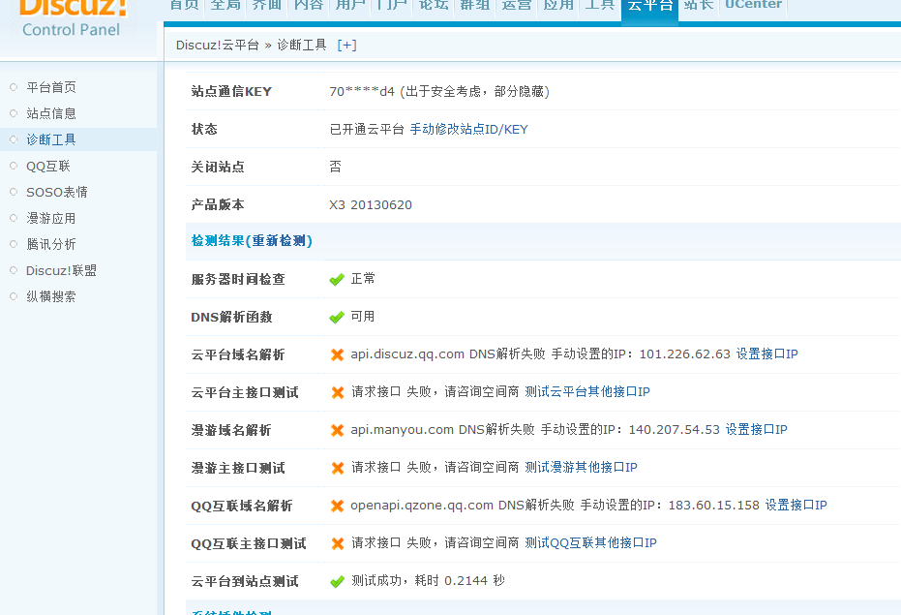The height and width of the screenshot is (615, 901).
Task: Click 产品版本 row label
Action: [218, 205]
